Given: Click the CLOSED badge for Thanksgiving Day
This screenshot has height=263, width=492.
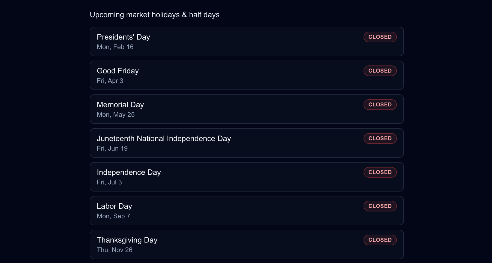Looking at the screenshot, I should tap(380, 240).
